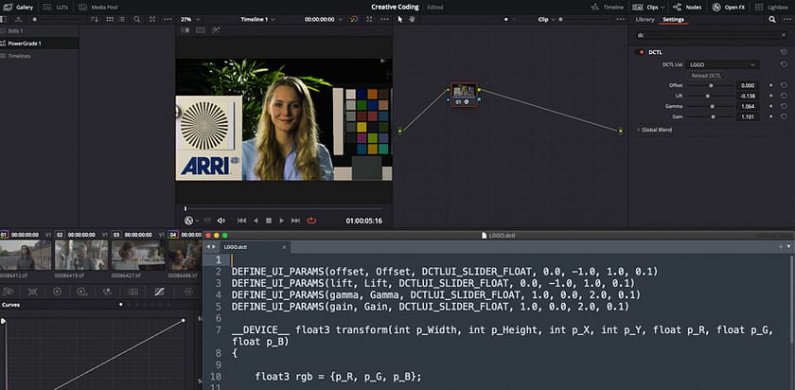The height and width of the screenshot is (390, 795).
Task: Toggle the Lightbox view
Action: tap(771, 8)
